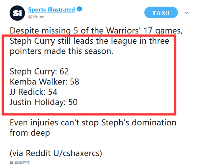The width and height of the screenshot is (200, 165).
Task: Click the 'JJ Redick: 54' stat line
Action: 33,92
